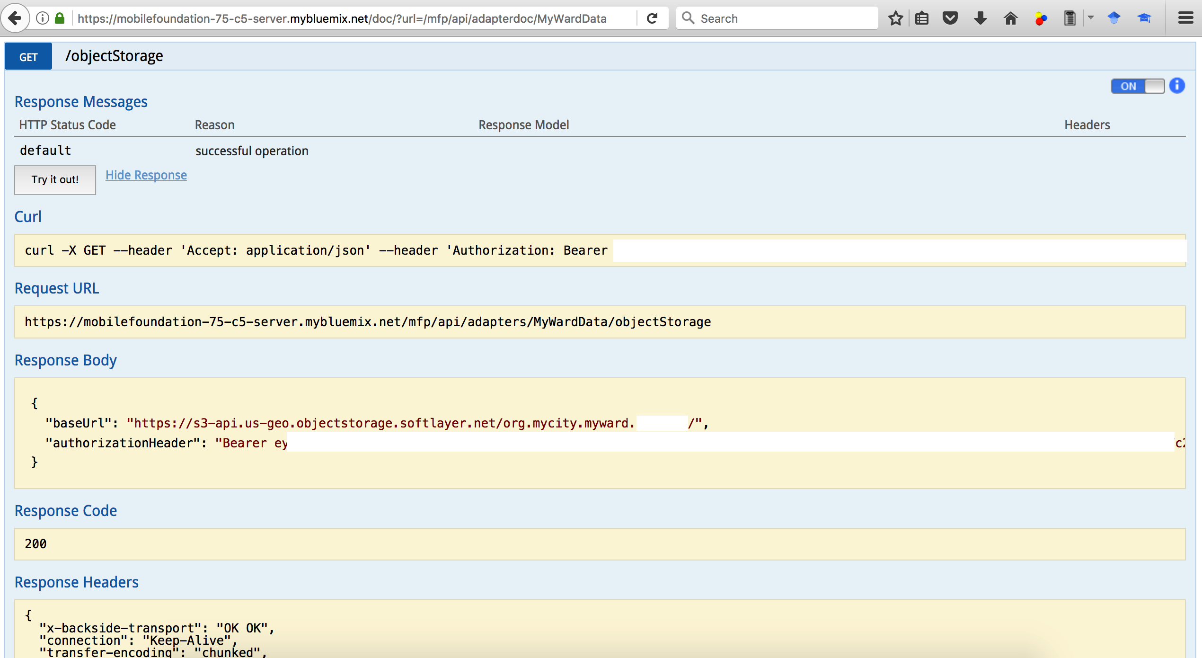Click the graduation cap extension icon
The width and height of the screenshot is (1202, 658).
[1144, 18]
